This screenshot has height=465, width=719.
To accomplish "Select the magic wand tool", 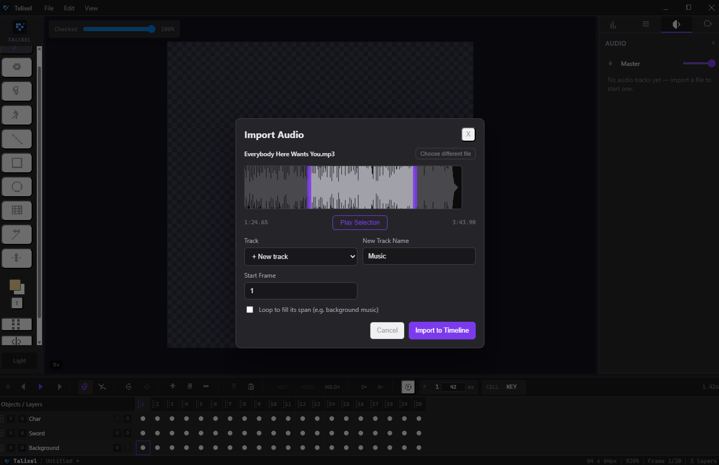I will [17, 234].
